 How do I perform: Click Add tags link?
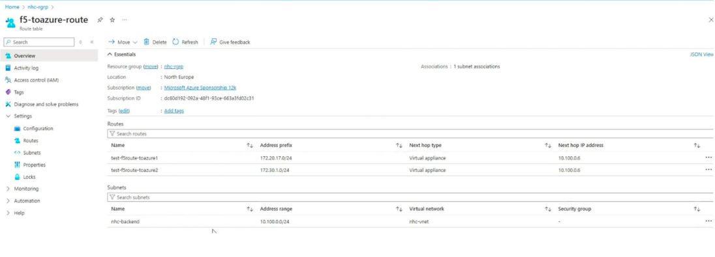coord(174,111)
